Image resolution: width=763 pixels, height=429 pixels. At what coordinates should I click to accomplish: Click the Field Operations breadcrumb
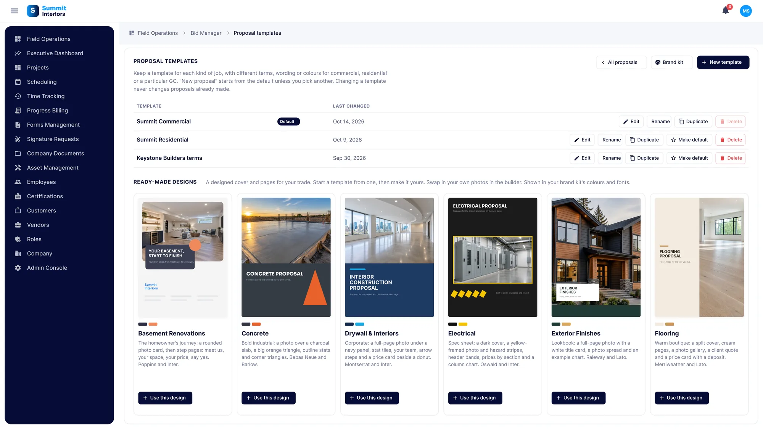point(158,33)
